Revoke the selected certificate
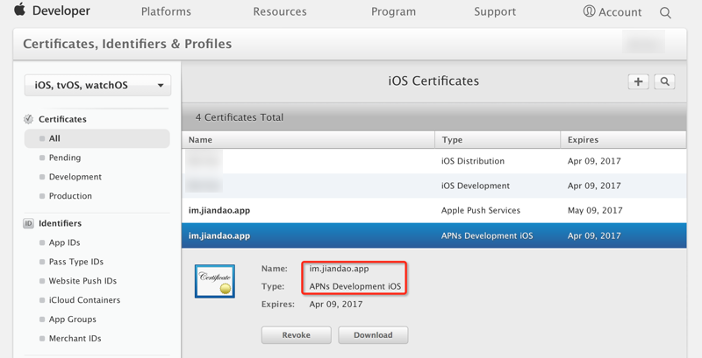 coord(296,335)
